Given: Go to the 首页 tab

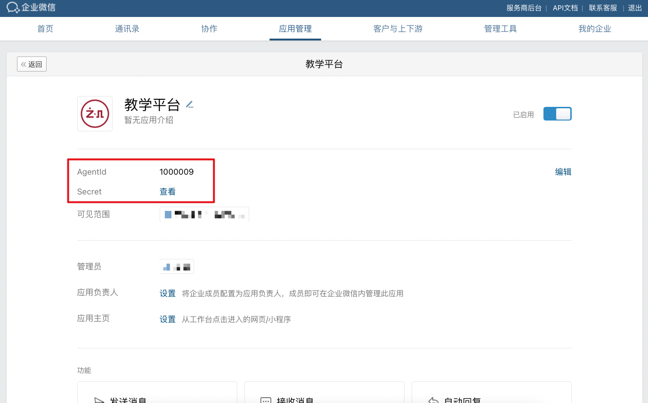Looking at the screenshot, I should pos(45,29).
